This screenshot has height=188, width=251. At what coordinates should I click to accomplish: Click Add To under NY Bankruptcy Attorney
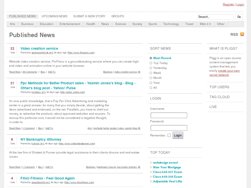tap(49, 167)
